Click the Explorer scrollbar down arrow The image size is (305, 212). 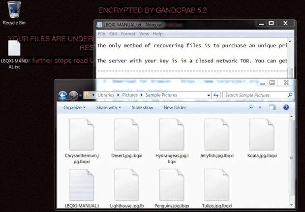291,205
